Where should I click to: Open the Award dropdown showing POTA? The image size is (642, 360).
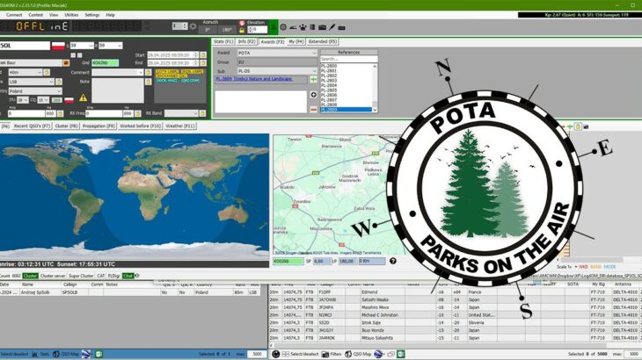[x=277, y=53]
